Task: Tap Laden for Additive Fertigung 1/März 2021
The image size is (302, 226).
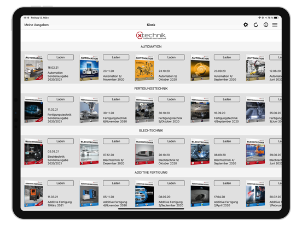Action: 61,183
